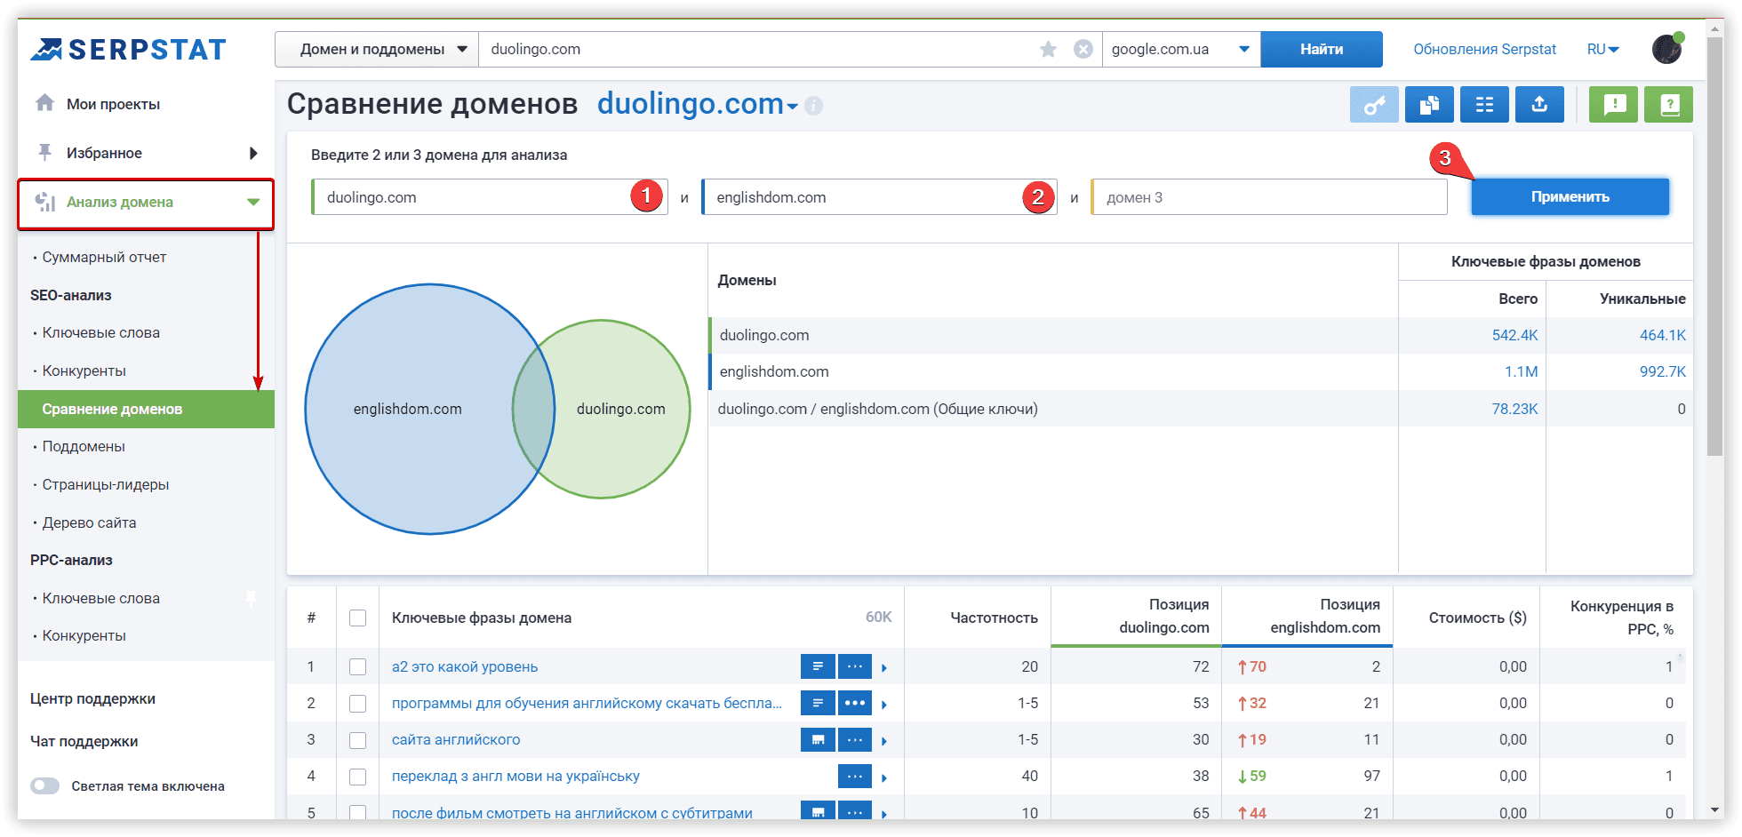Click the pin icon next to Избранное
Image resolution: width=1742 pixels, height=837 pixels.
point(44,152)
